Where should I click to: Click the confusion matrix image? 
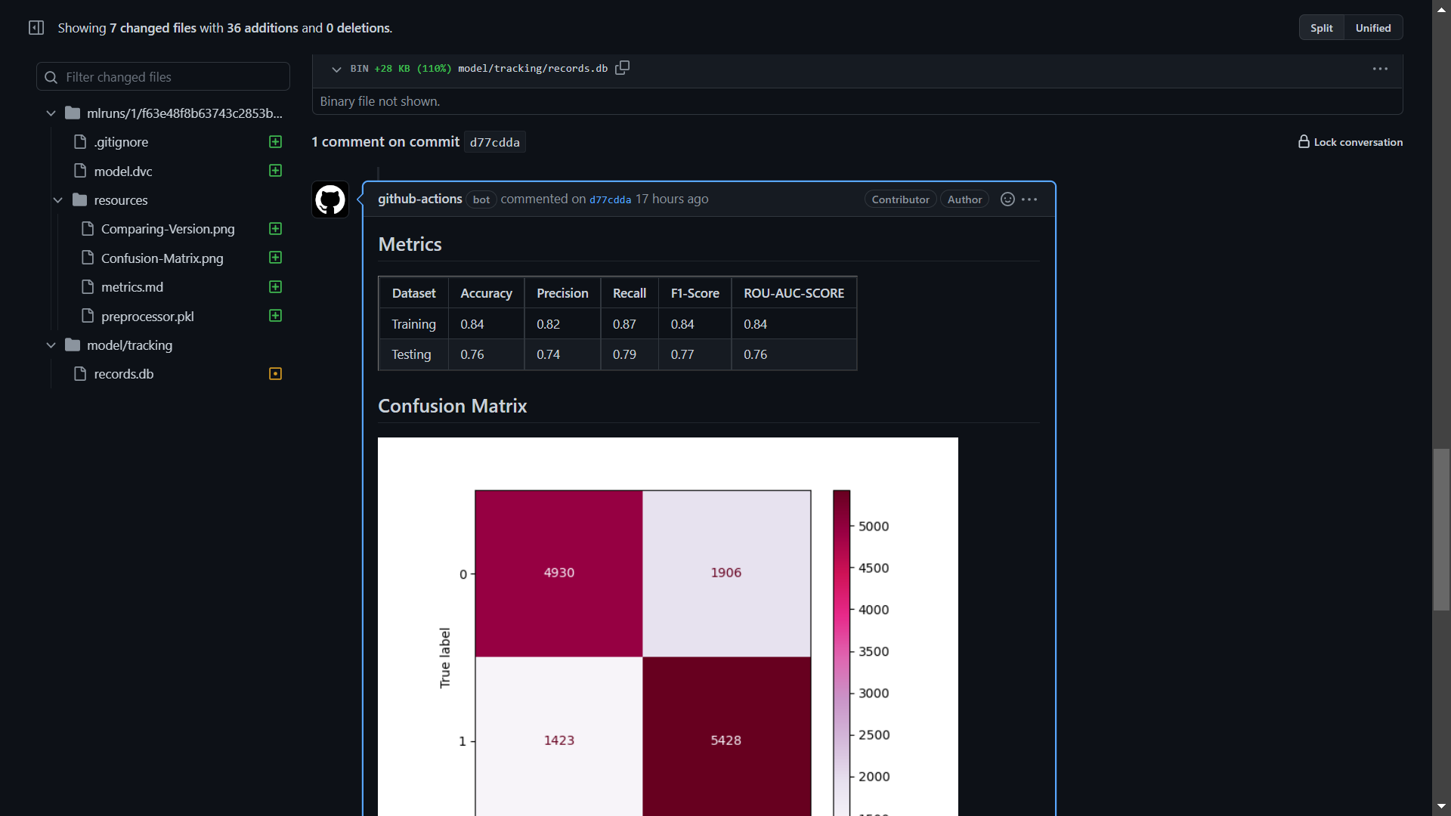pos(668,626)
